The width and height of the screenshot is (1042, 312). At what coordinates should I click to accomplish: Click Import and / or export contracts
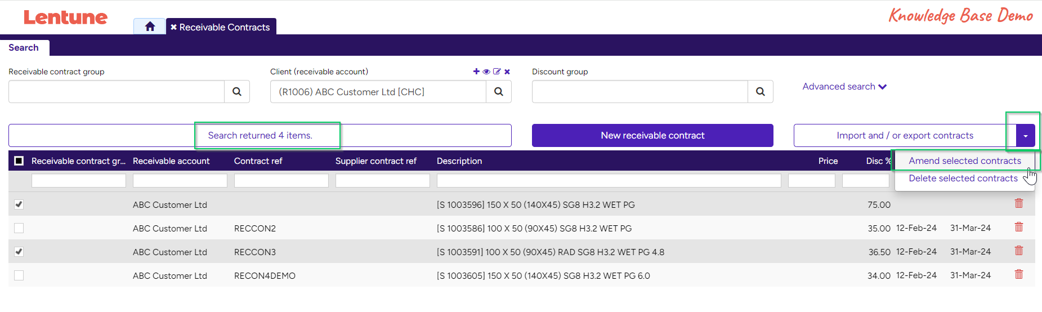coord(905,136)
